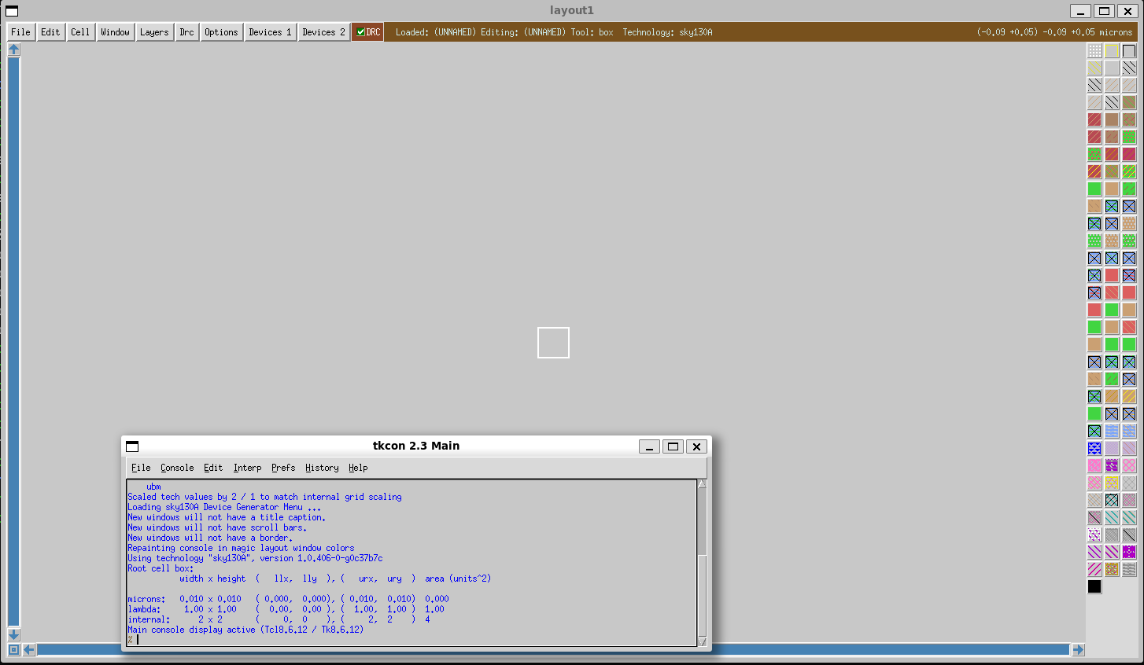Minimize the tkcon 2.3 Main window
The width and height of the screenshot is (1144, 665).
tap(649, 446)
